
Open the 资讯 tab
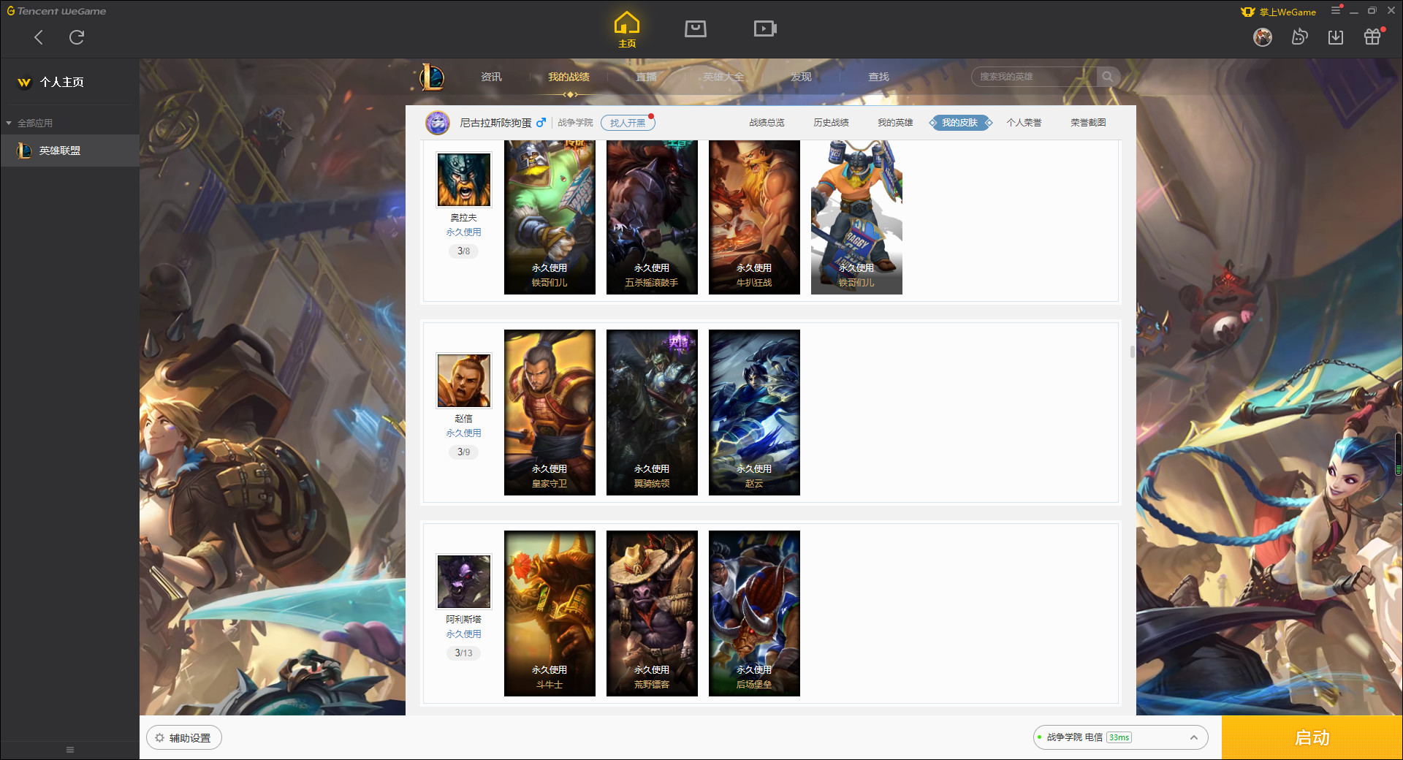tap(491, 77)
